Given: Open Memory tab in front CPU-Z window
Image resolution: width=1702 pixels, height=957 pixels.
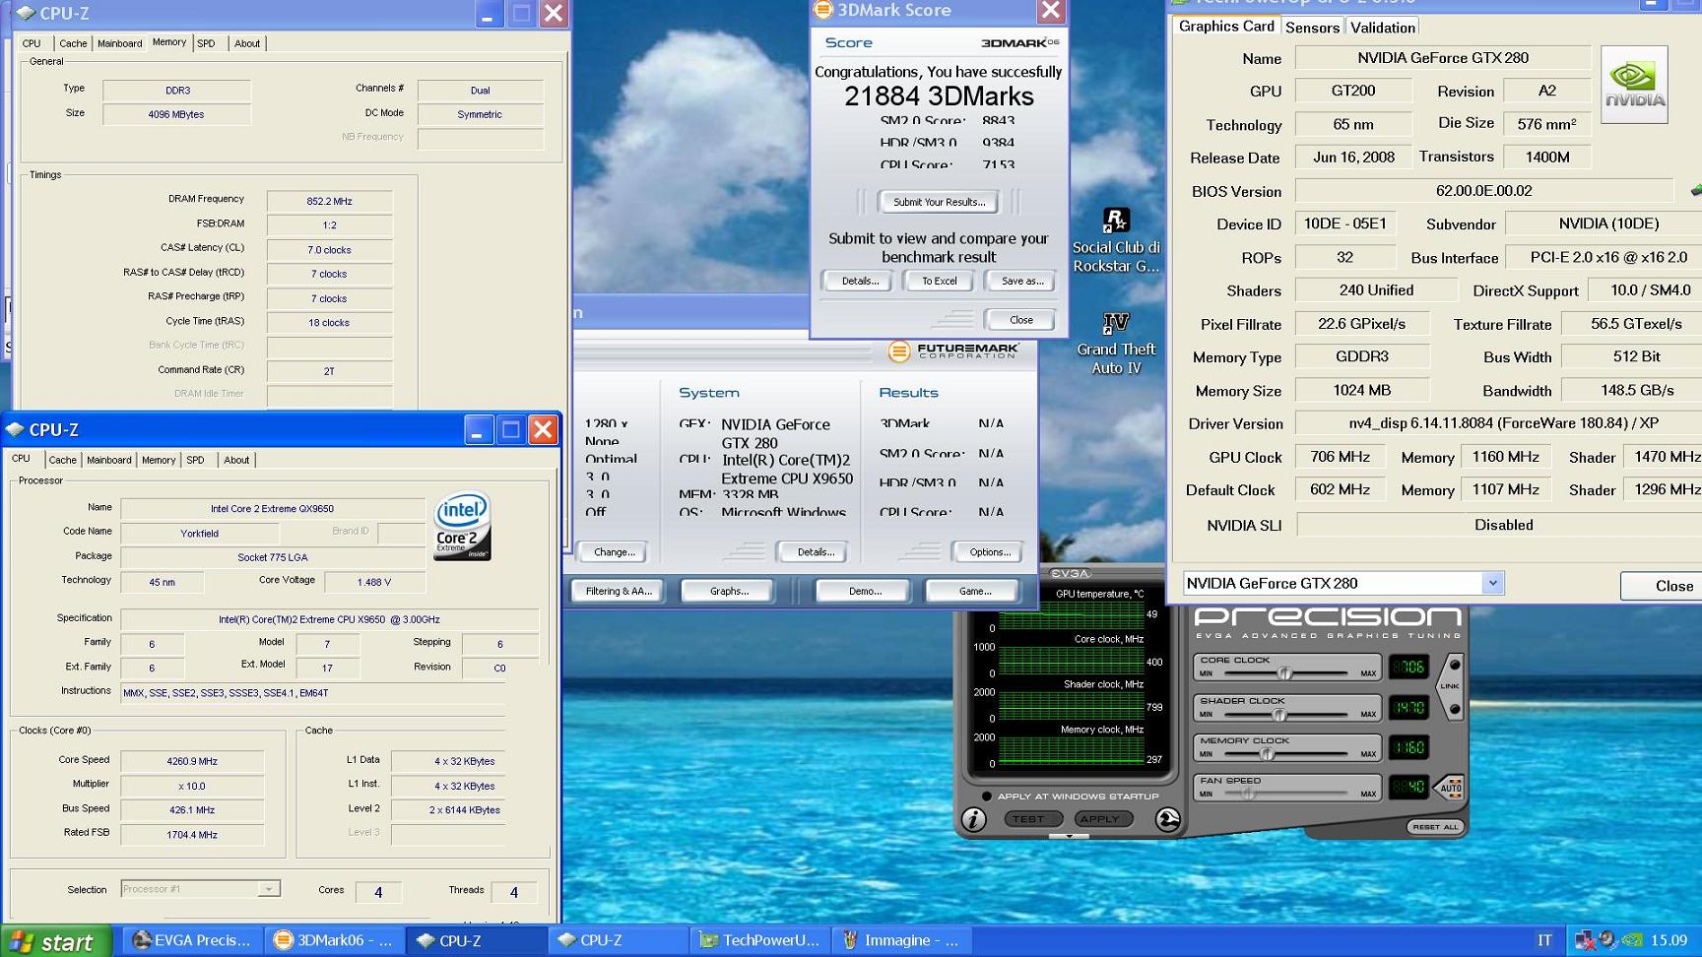Looking at the screenshot, I should pyautogui.click(x=158, y=460).
